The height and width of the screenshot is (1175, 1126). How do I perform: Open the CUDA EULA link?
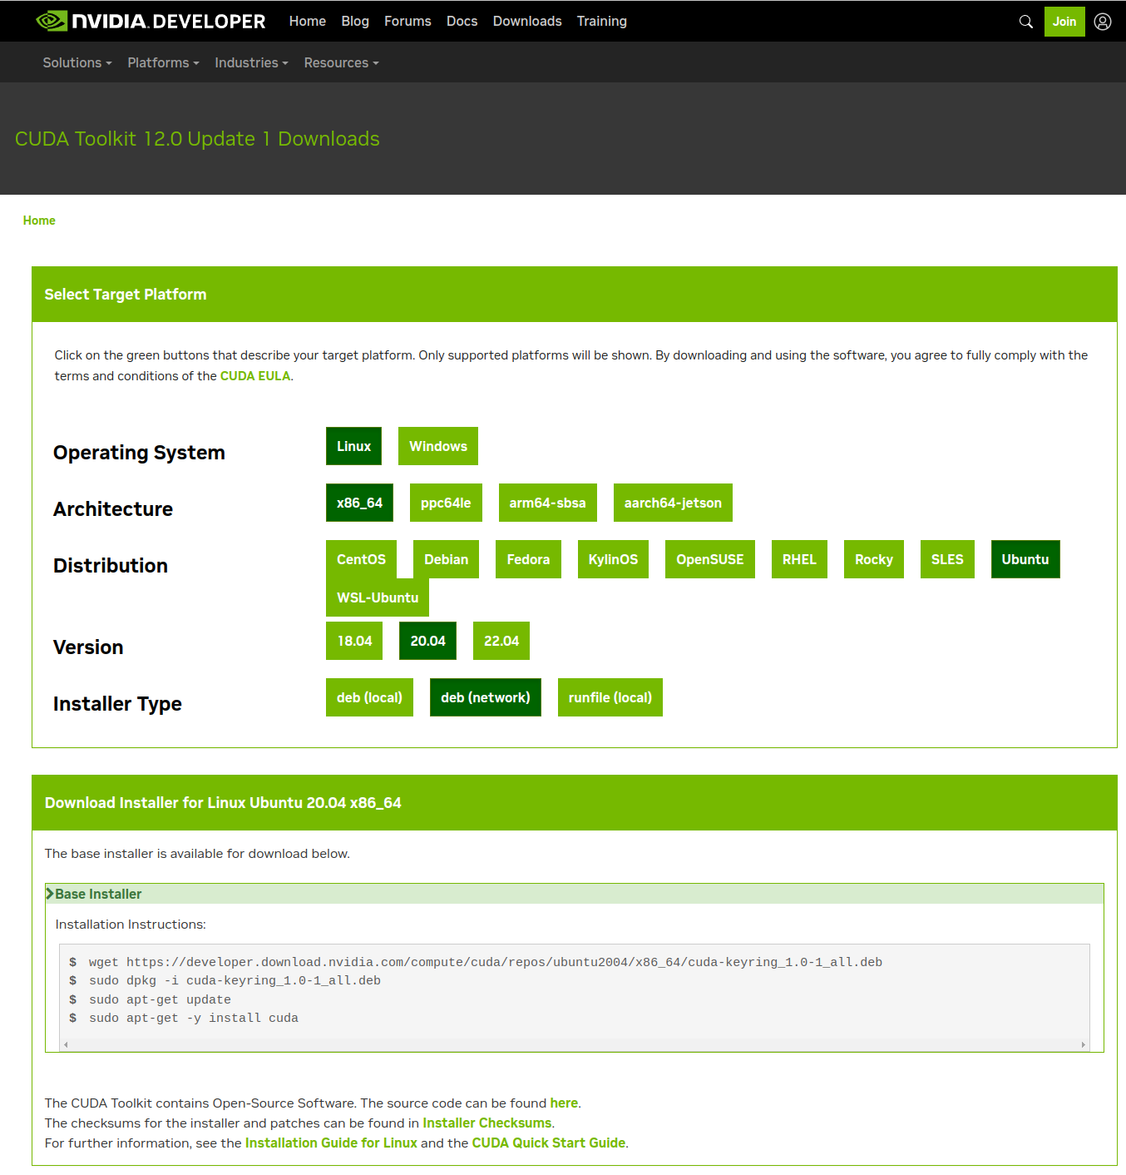click(x=255, y=376)
